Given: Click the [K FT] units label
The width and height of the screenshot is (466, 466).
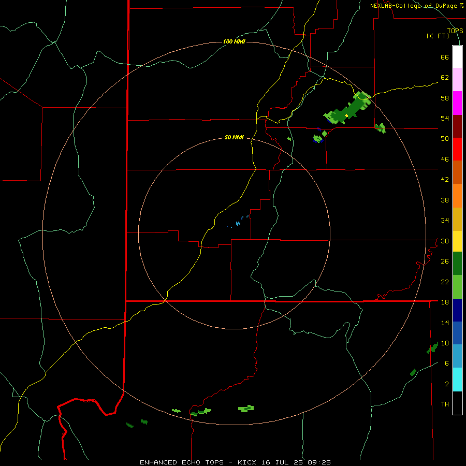Looking at the screenshot, I should (x=438, y=36).
